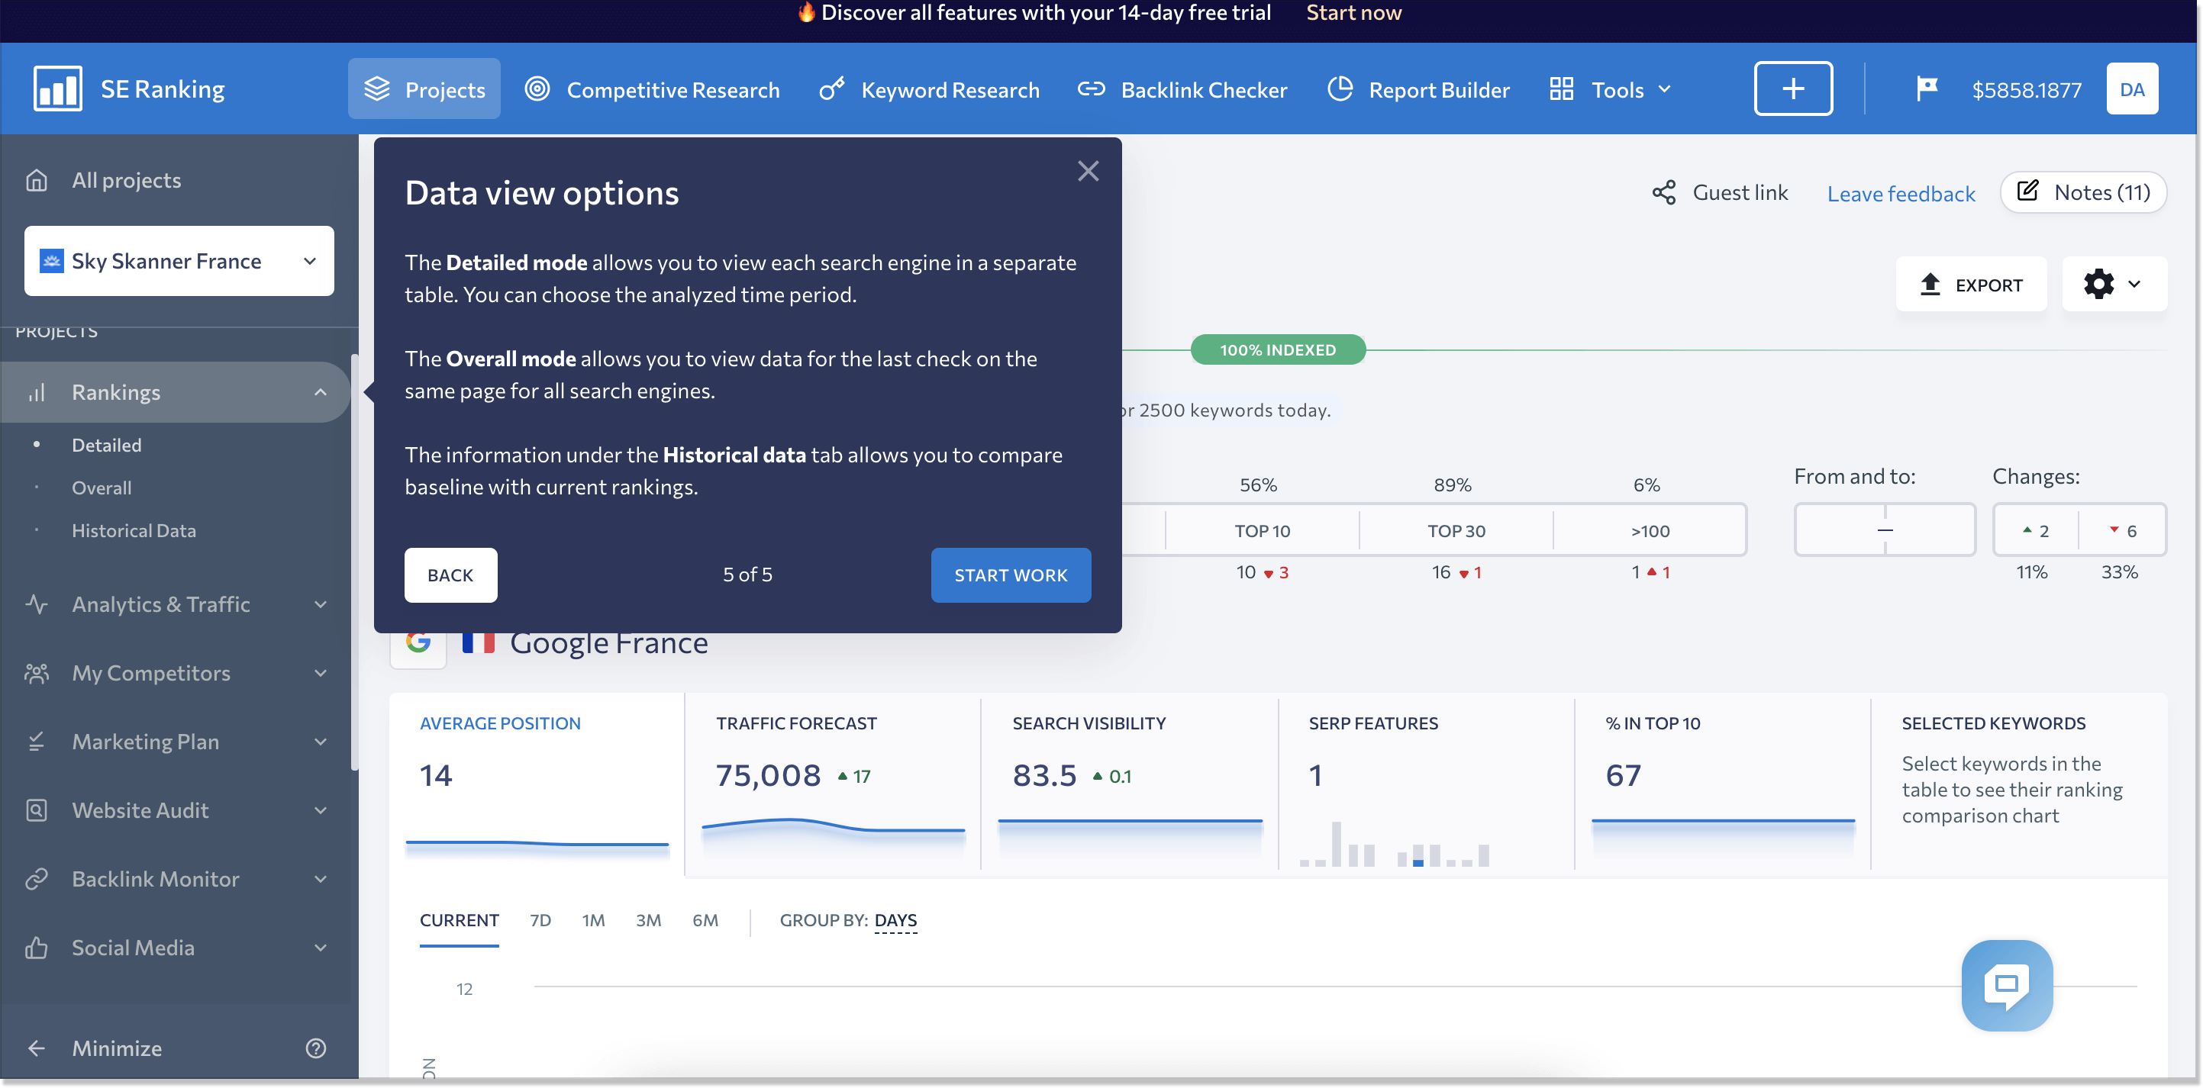Select the Sky Skanner France project dropdown
The image size is (2203, 1088).
tap(180, 259)
